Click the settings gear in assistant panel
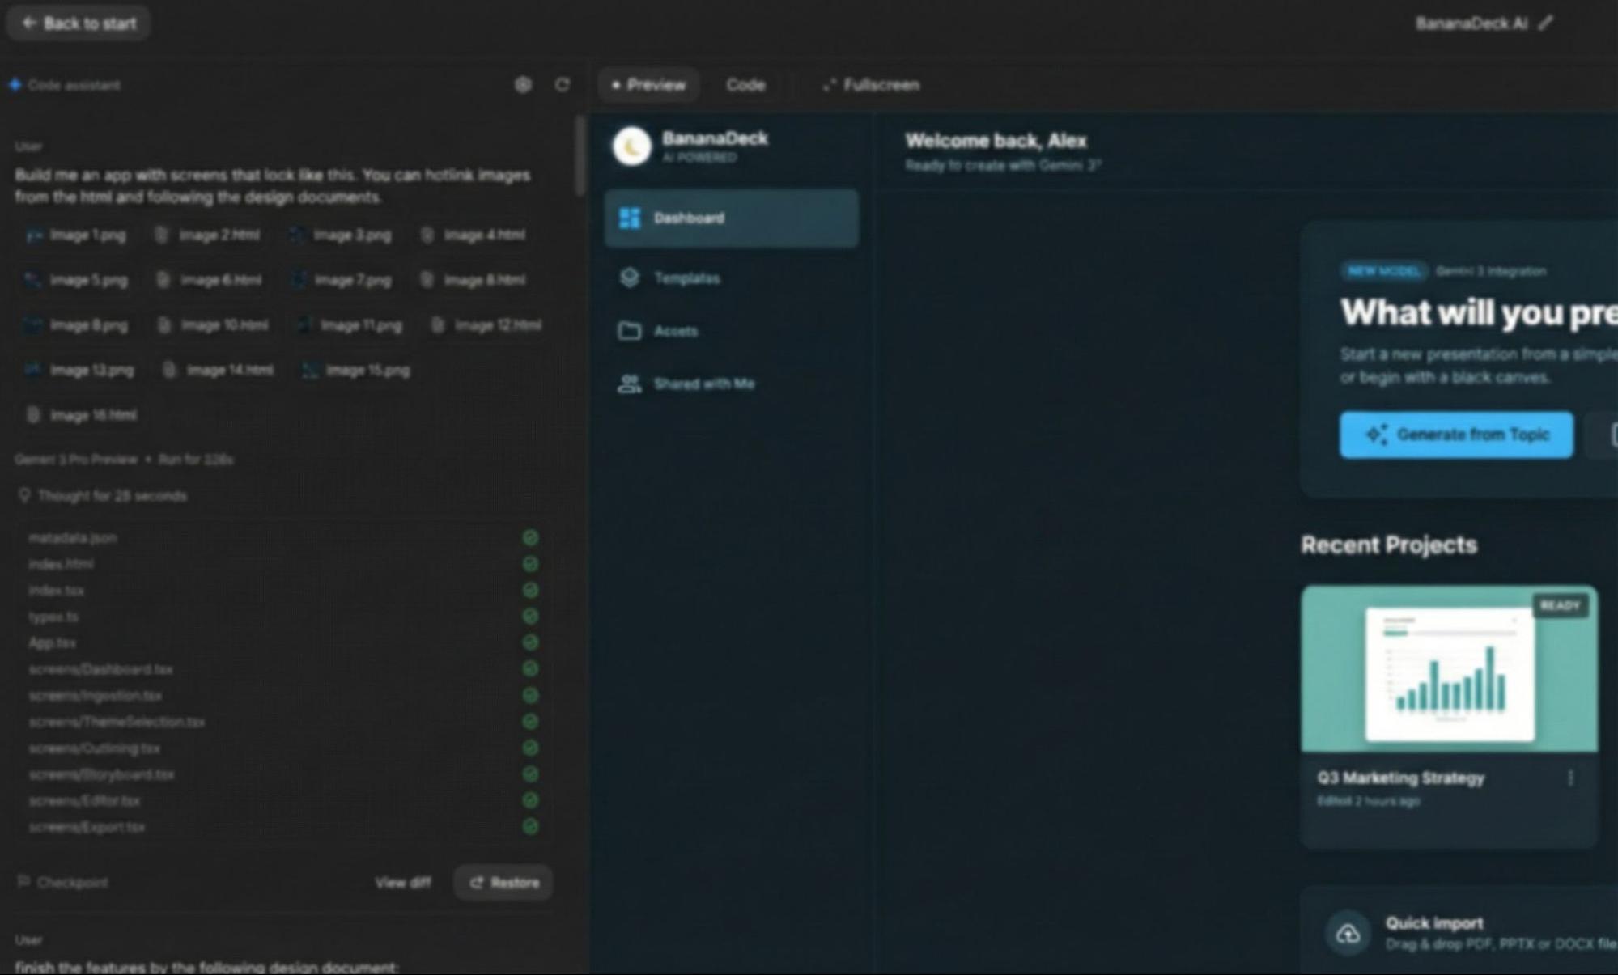This screenshot has height=975, width=1618. [x=523, y=85]
